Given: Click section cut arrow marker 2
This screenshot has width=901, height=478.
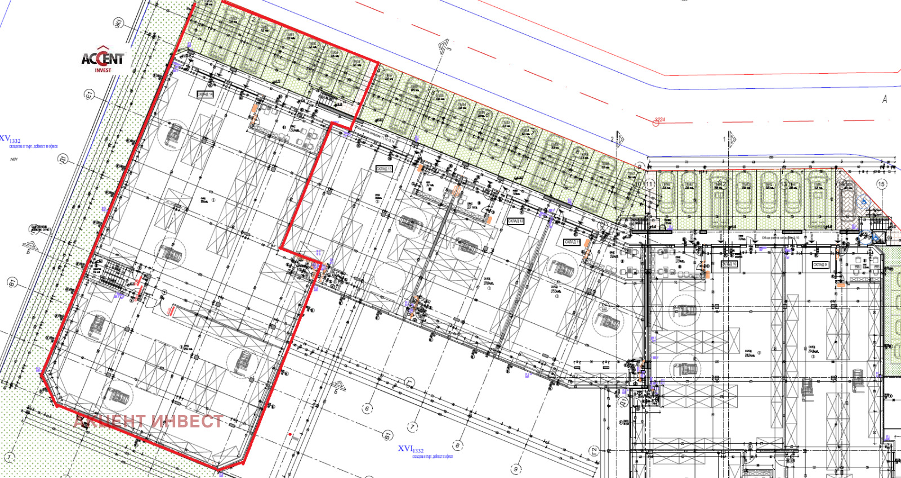Looking at the screenshot, I should tap(618, 139).
